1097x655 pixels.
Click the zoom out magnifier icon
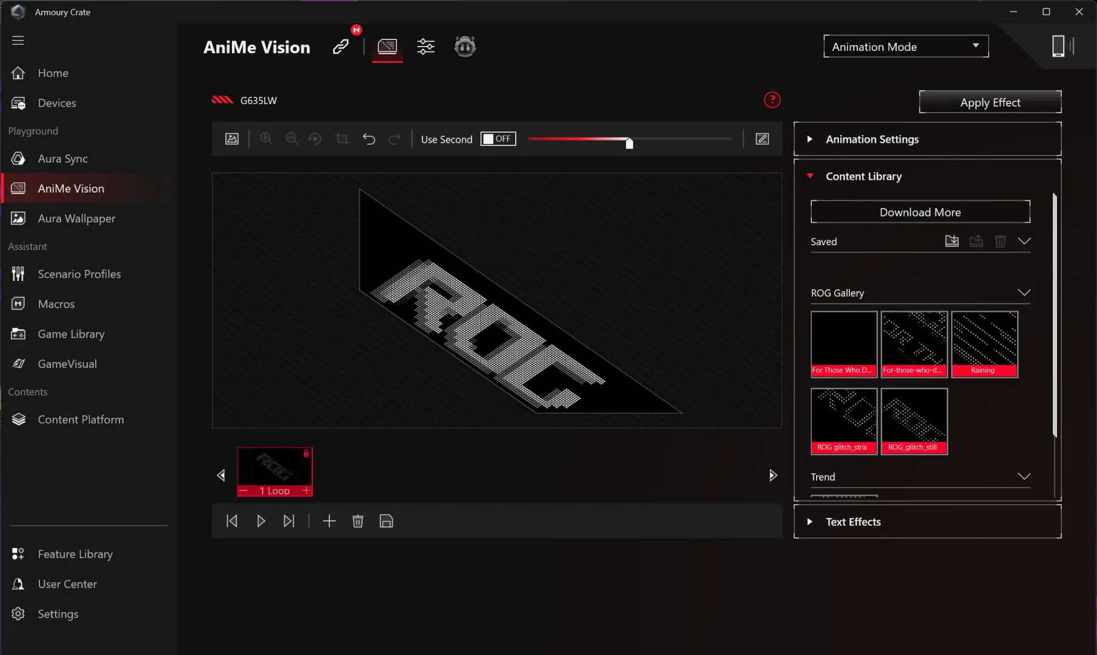click(x=291, y=139)
